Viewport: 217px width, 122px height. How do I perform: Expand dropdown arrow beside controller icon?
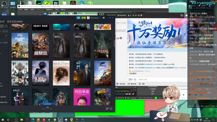[132, 79]
